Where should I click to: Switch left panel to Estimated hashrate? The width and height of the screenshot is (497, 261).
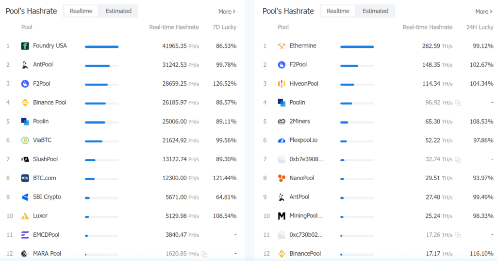[118, 11]
